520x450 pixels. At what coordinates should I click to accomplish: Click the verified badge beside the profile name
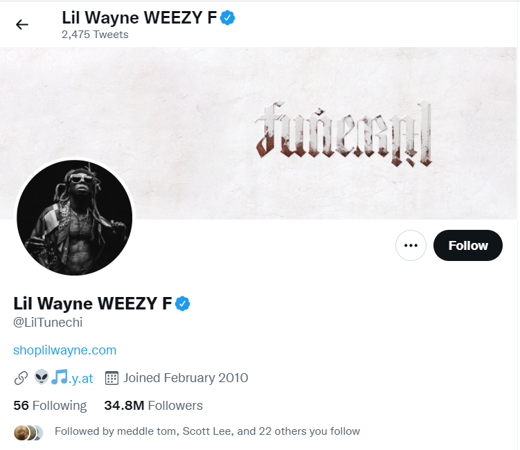pos(182,303)
